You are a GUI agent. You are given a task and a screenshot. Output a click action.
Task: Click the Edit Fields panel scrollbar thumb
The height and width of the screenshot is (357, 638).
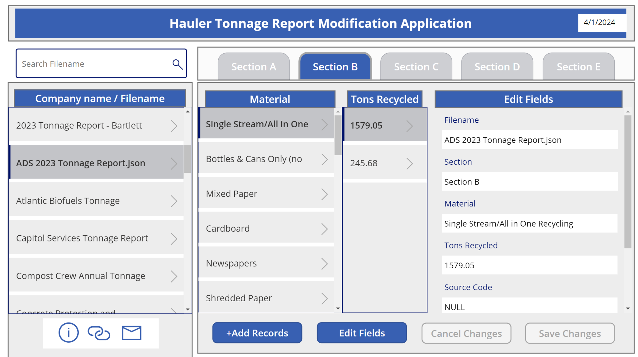628,182
